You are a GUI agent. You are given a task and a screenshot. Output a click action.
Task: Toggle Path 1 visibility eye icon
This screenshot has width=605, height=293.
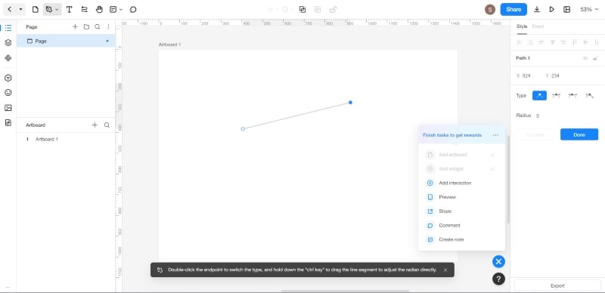[x=585, y=58]
